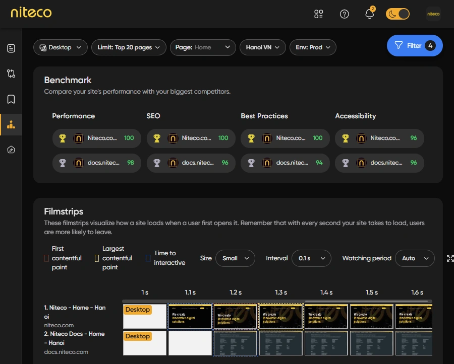This screenshot has height=364, width=454.
Task: Open the bookmark sidebar icon
Action: point(11,99)
